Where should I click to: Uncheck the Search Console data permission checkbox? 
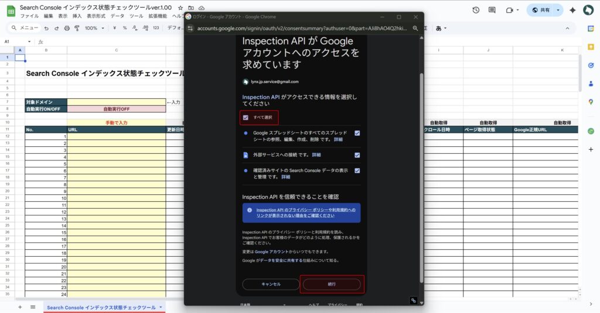pos(357,171)
